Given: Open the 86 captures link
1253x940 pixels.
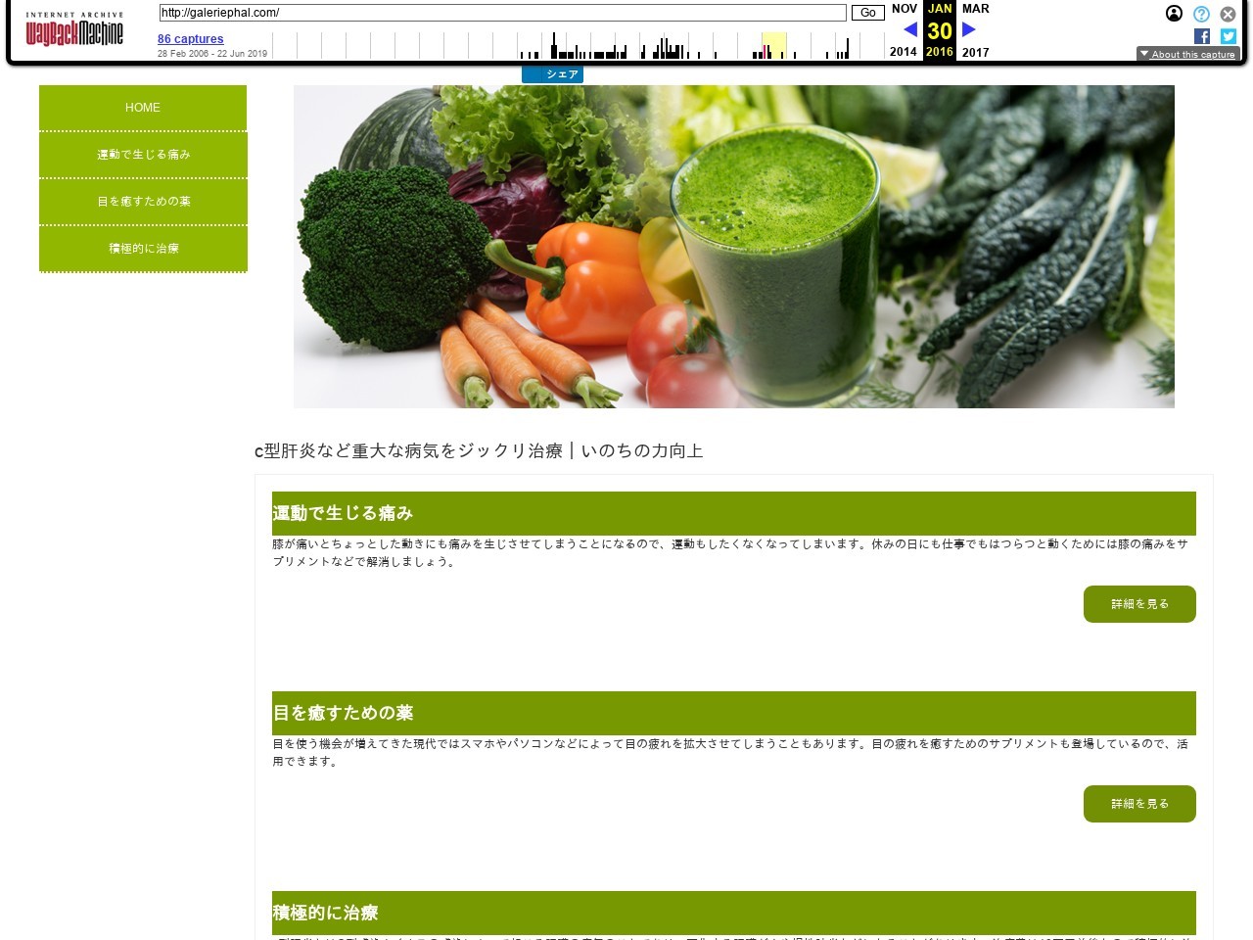Looking at the screenshot, I should click(x=191, y=39).
